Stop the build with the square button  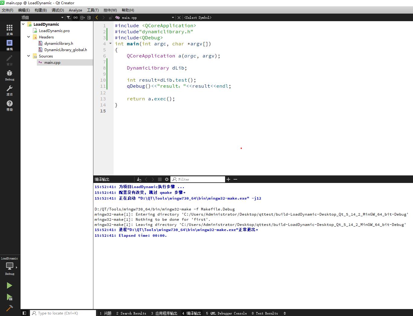click(160, 179)
